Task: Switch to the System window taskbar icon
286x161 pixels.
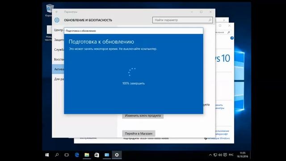Action: [x=107, y=155]
